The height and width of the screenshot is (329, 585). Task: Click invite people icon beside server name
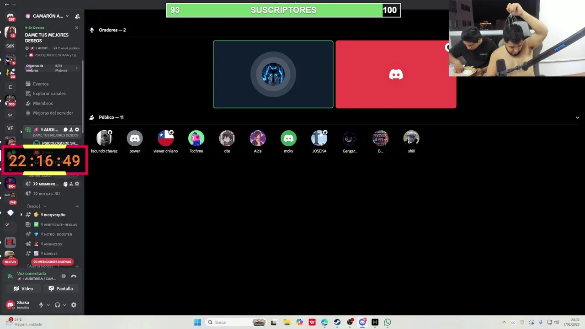tap(77, 16)
